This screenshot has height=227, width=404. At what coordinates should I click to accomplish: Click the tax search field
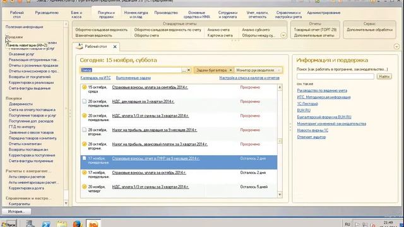131,70
